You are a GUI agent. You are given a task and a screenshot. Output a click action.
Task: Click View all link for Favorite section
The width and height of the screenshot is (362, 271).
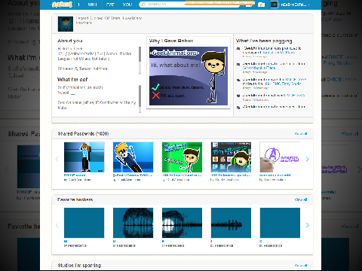pos(301,199)
